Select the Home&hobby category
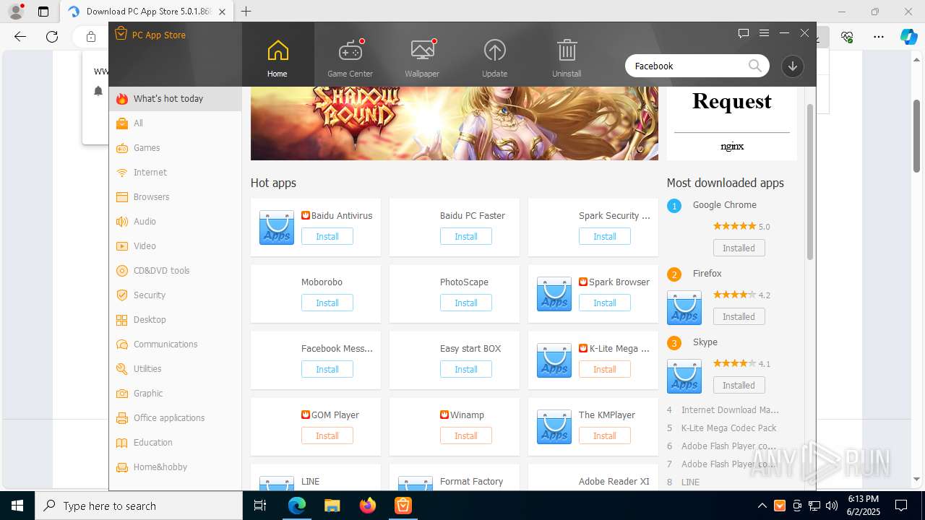 click(x=176, y=467)
